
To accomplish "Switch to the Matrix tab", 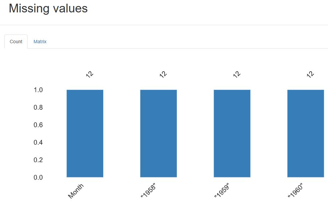I will pyautogui.click(x=40, y=42).
